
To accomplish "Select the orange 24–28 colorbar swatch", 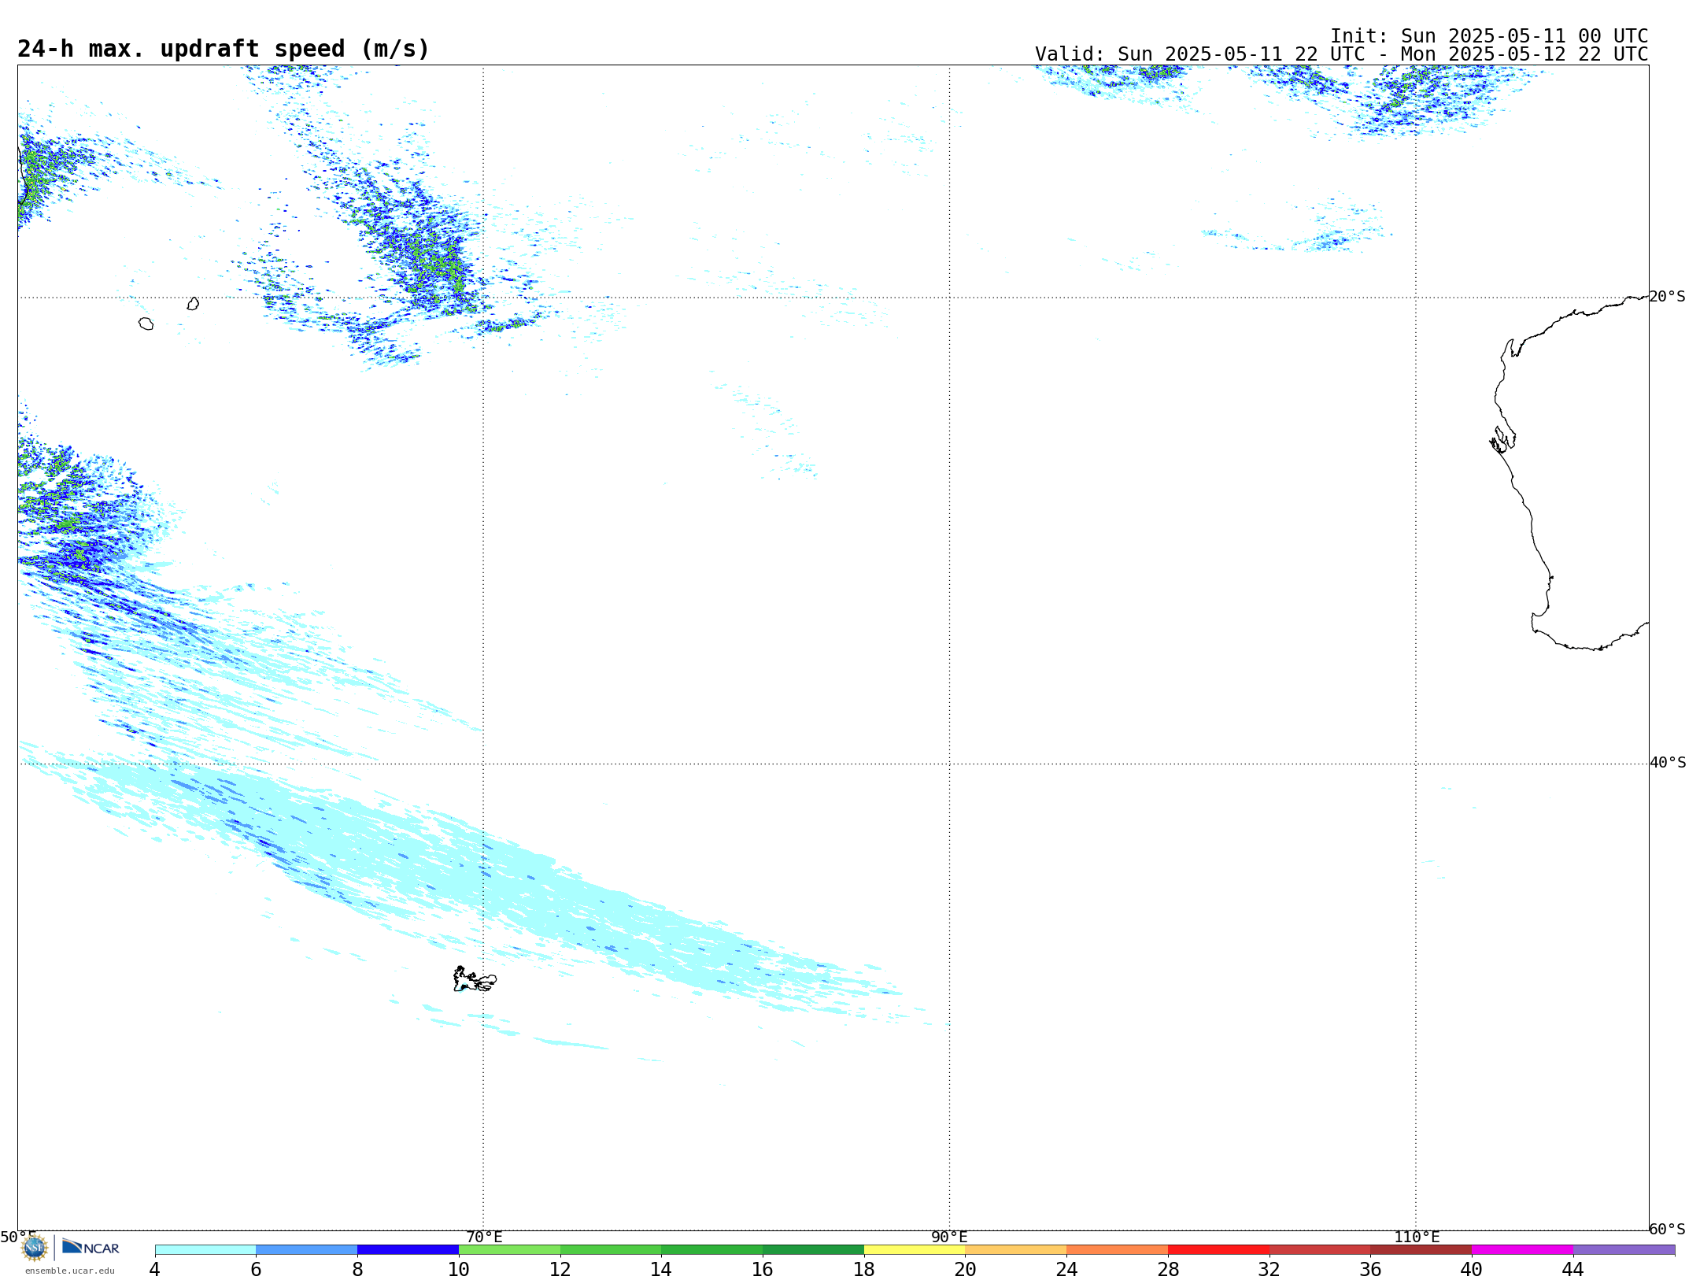I will [1118, 1250].
